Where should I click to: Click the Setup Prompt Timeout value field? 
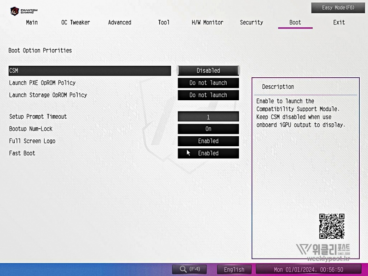tap(208, 117)
